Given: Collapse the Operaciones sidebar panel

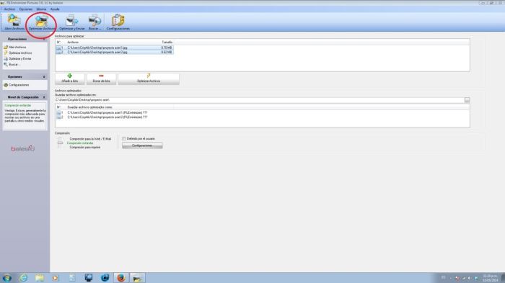Looking at the screenshot, I should 44,39.
